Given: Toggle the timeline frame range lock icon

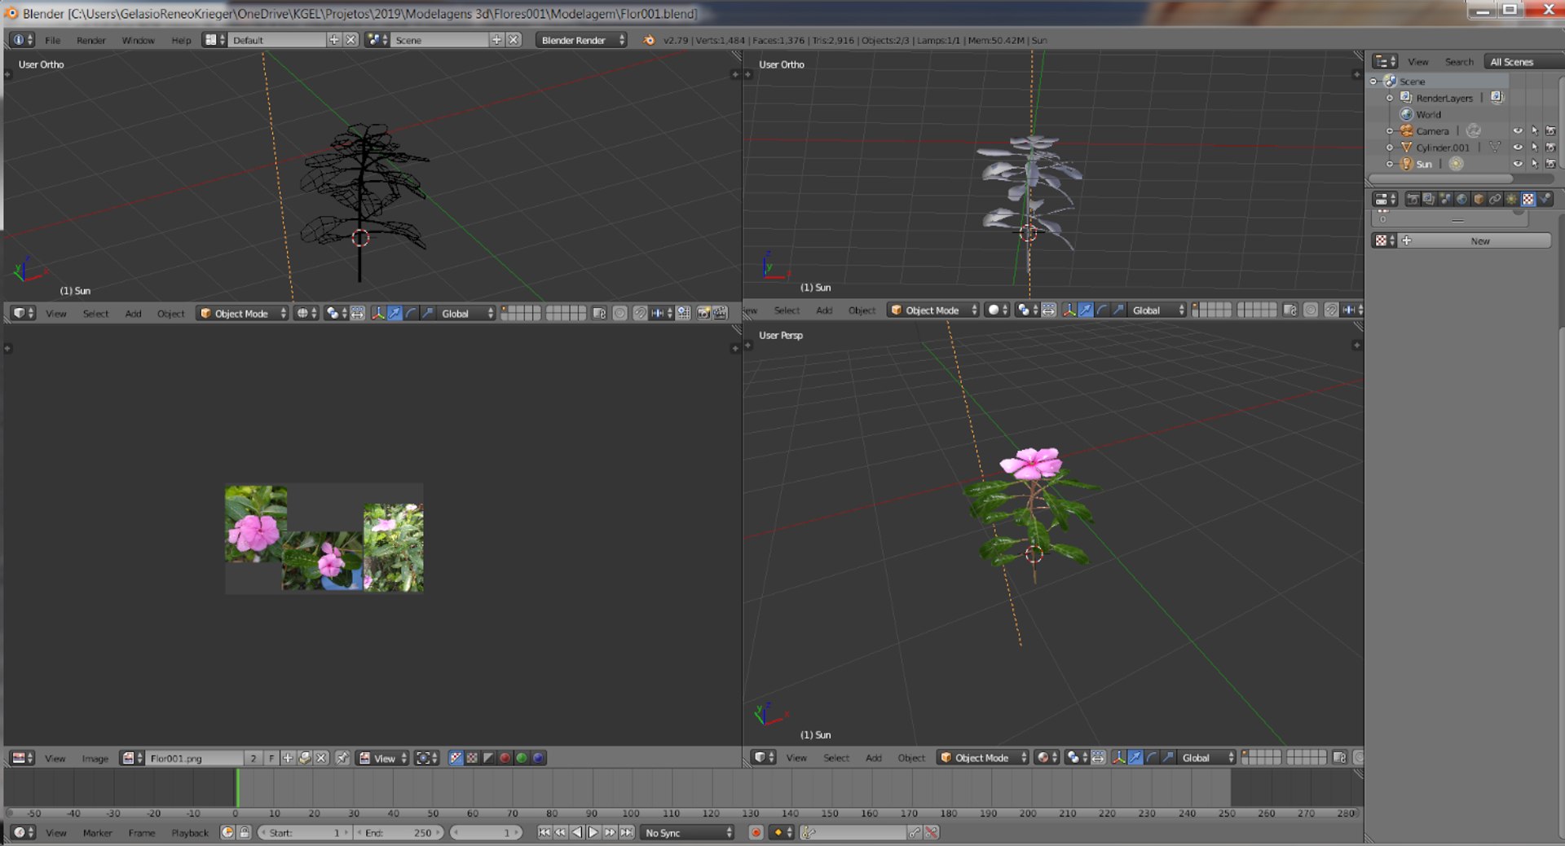Looking at the screenshot, I should (x=245, y=832).
